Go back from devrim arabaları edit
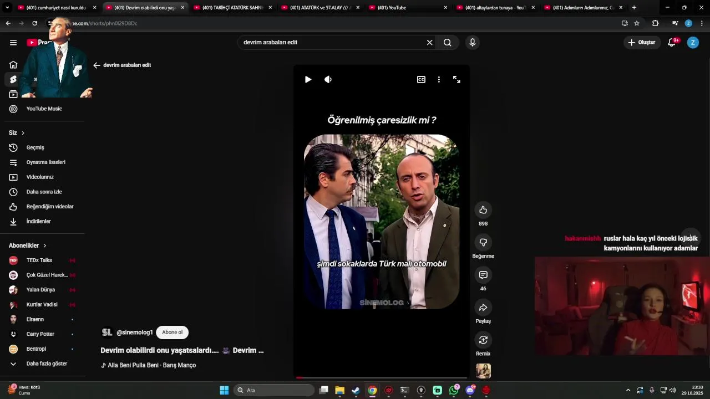 97,65
